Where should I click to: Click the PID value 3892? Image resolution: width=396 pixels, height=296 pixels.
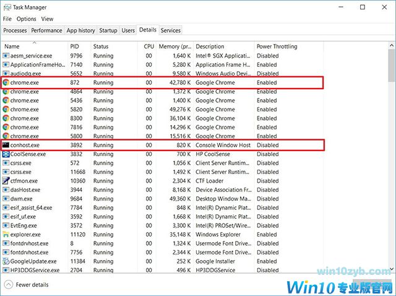76,145
